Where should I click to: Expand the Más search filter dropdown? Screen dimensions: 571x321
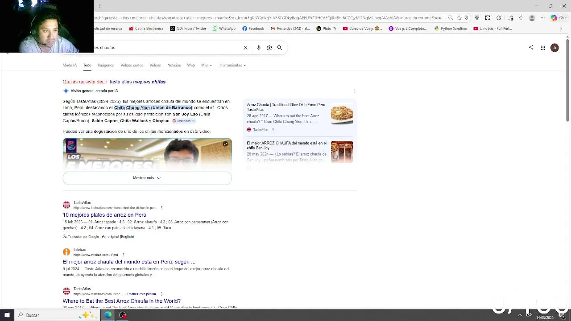[x=206, y=65]
